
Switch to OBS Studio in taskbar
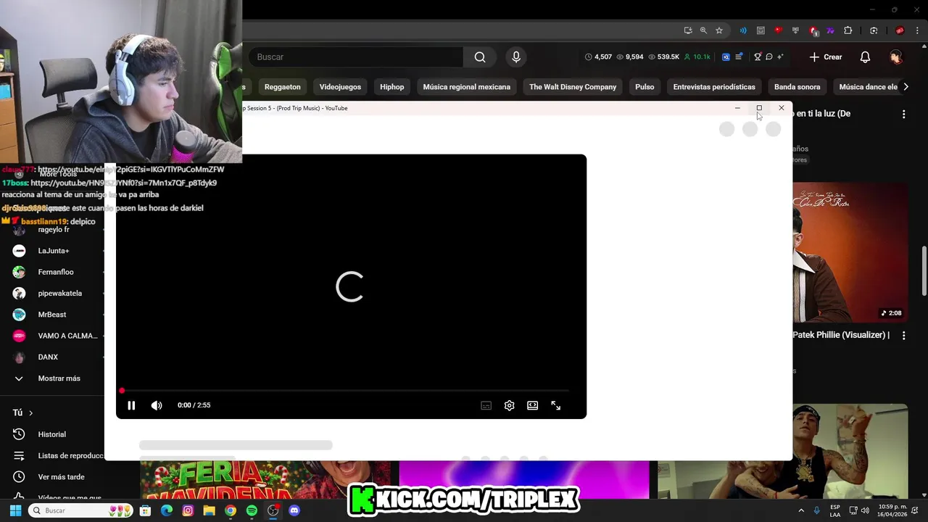coord(273,510)
